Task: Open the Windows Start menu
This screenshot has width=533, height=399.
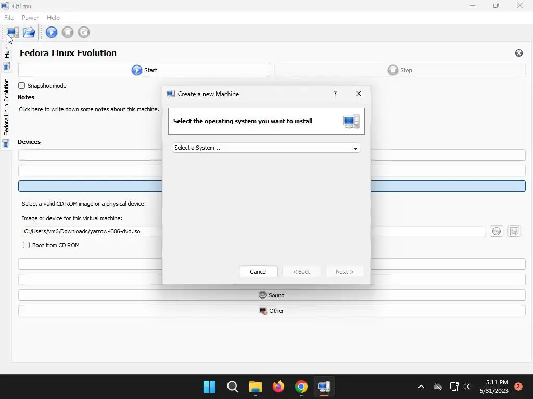Action: pyautogui.click(x=209, y=387)
